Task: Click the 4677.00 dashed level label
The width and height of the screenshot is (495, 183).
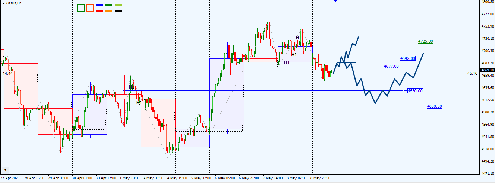Action: (x=391, y=66)
